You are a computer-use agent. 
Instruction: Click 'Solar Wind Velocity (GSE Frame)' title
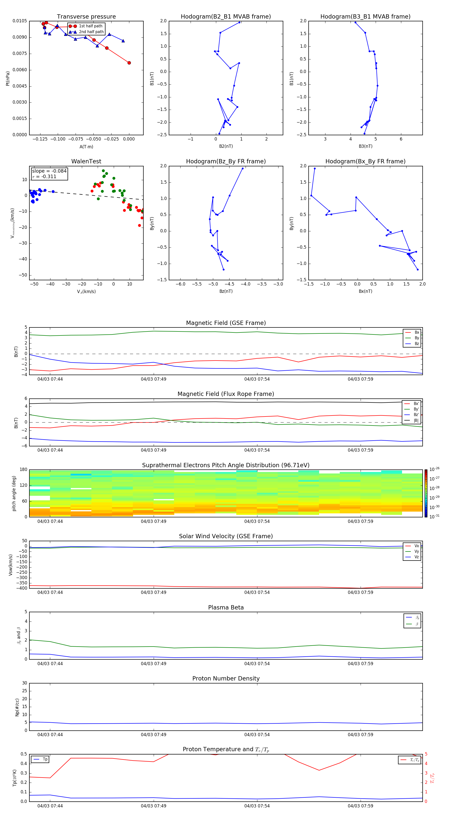226,536
